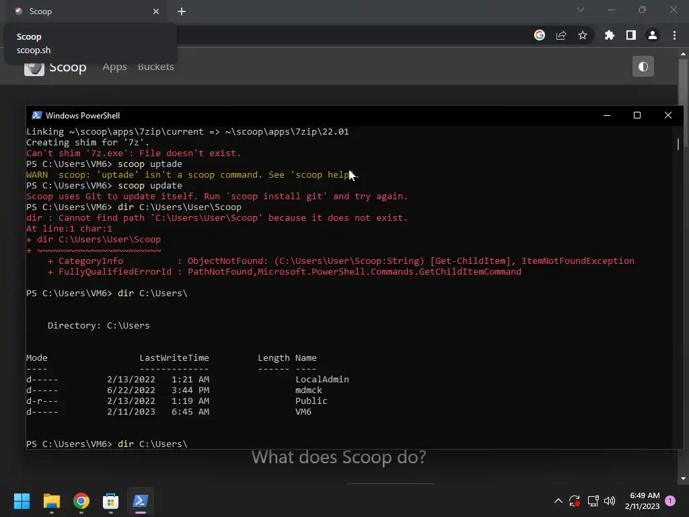This screenshot has width=689, height=517.
Task: Close the Windows PowerShell window
Action: tap(668, 115)
